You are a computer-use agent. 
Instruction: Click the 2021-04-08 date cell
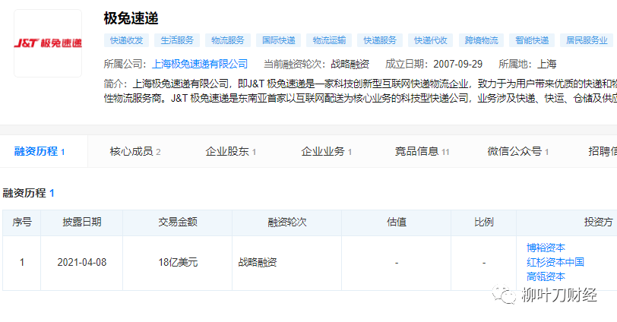click(x=82, y=262)
